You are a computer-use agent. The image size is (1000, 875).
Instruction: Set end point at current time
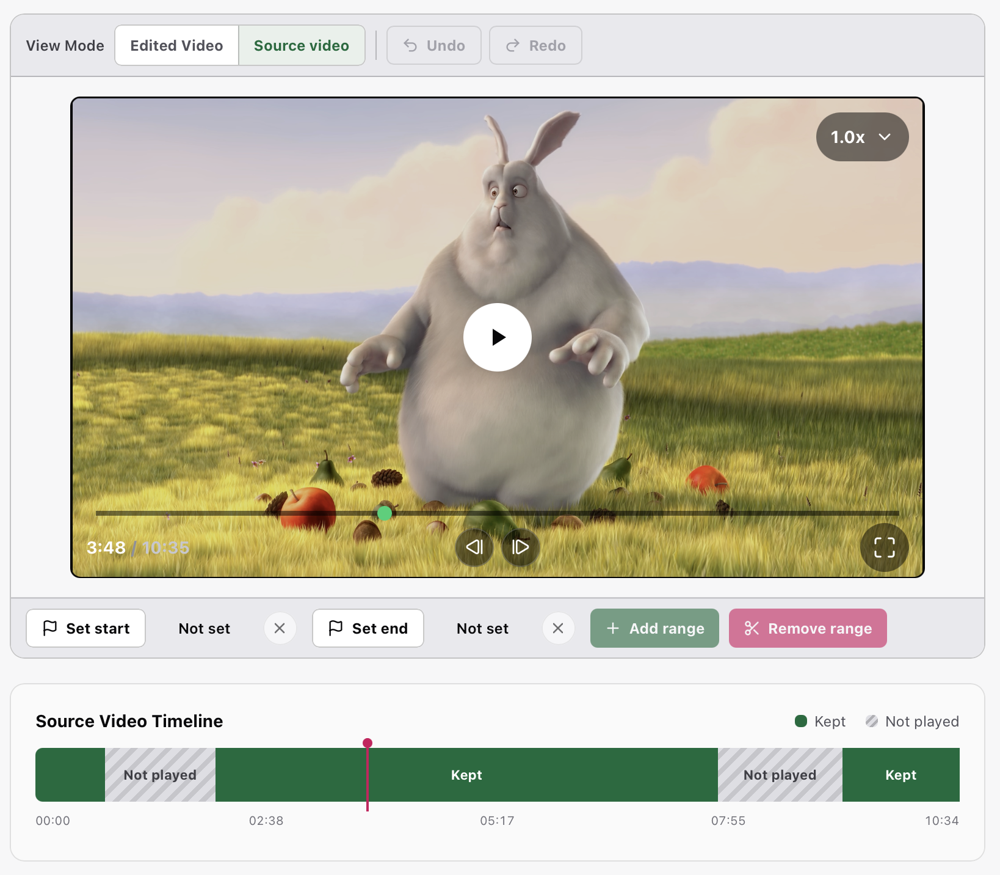(x=368, y=628)
